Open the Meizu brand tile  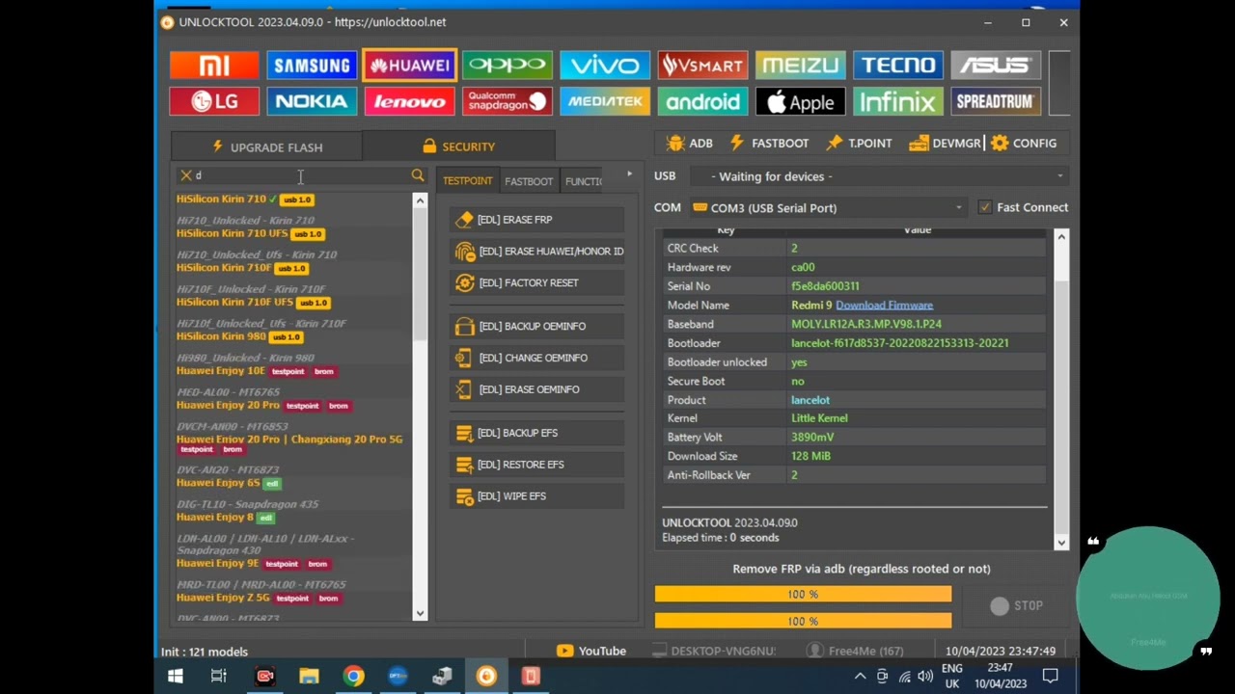[800, 65]
